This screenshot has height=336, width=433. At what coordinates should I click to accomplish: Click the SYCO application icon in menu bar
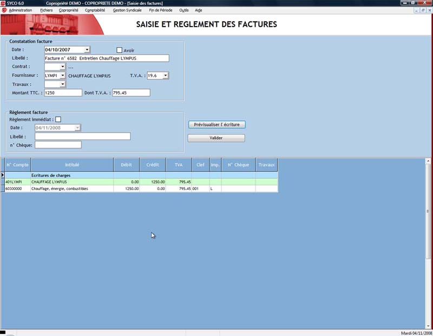tap(4, 10)
